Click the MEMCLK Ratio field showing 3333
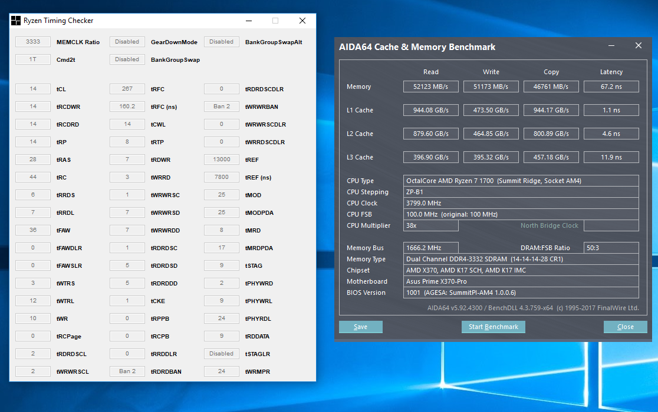Image resolution: width=658 pixels, height=412 pixels. [x=33, y=42]
